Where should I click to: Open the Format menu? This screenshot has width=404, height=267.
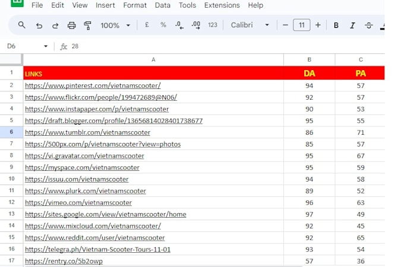(135, 5)
